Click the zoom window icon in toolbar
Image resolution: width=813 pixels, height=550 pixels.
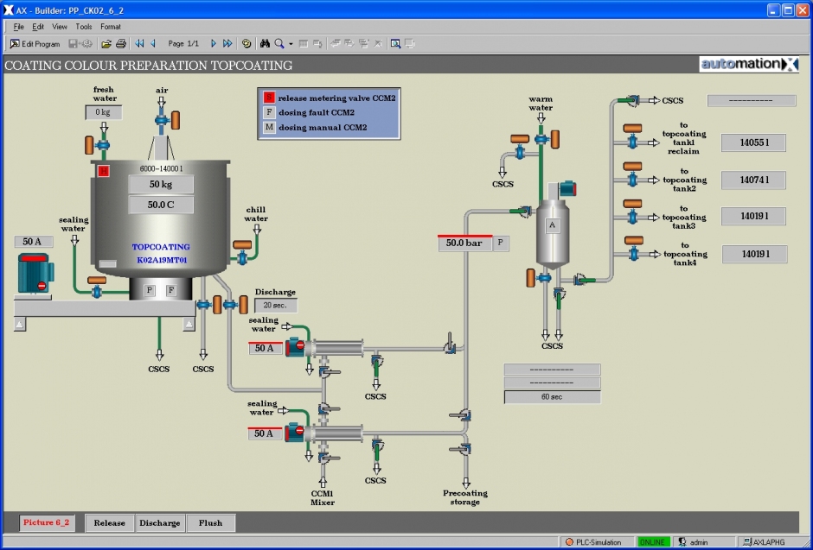pyautogui.click(x=395, y=44)
